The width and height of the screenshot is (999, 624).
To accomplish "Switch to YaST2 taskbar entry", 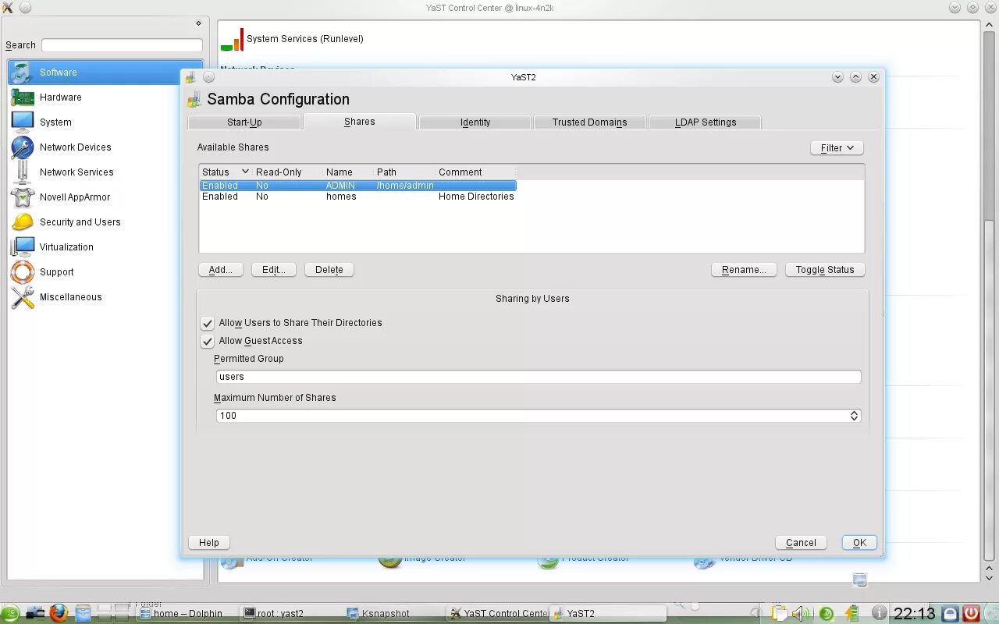I will [x=609, y=614].
